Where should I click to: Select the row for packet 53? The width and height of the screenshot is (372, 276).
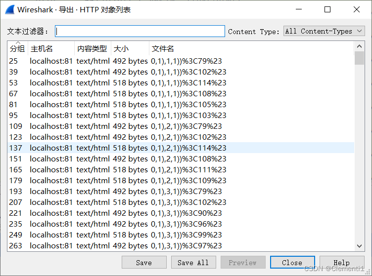click(x=181, y=83)
